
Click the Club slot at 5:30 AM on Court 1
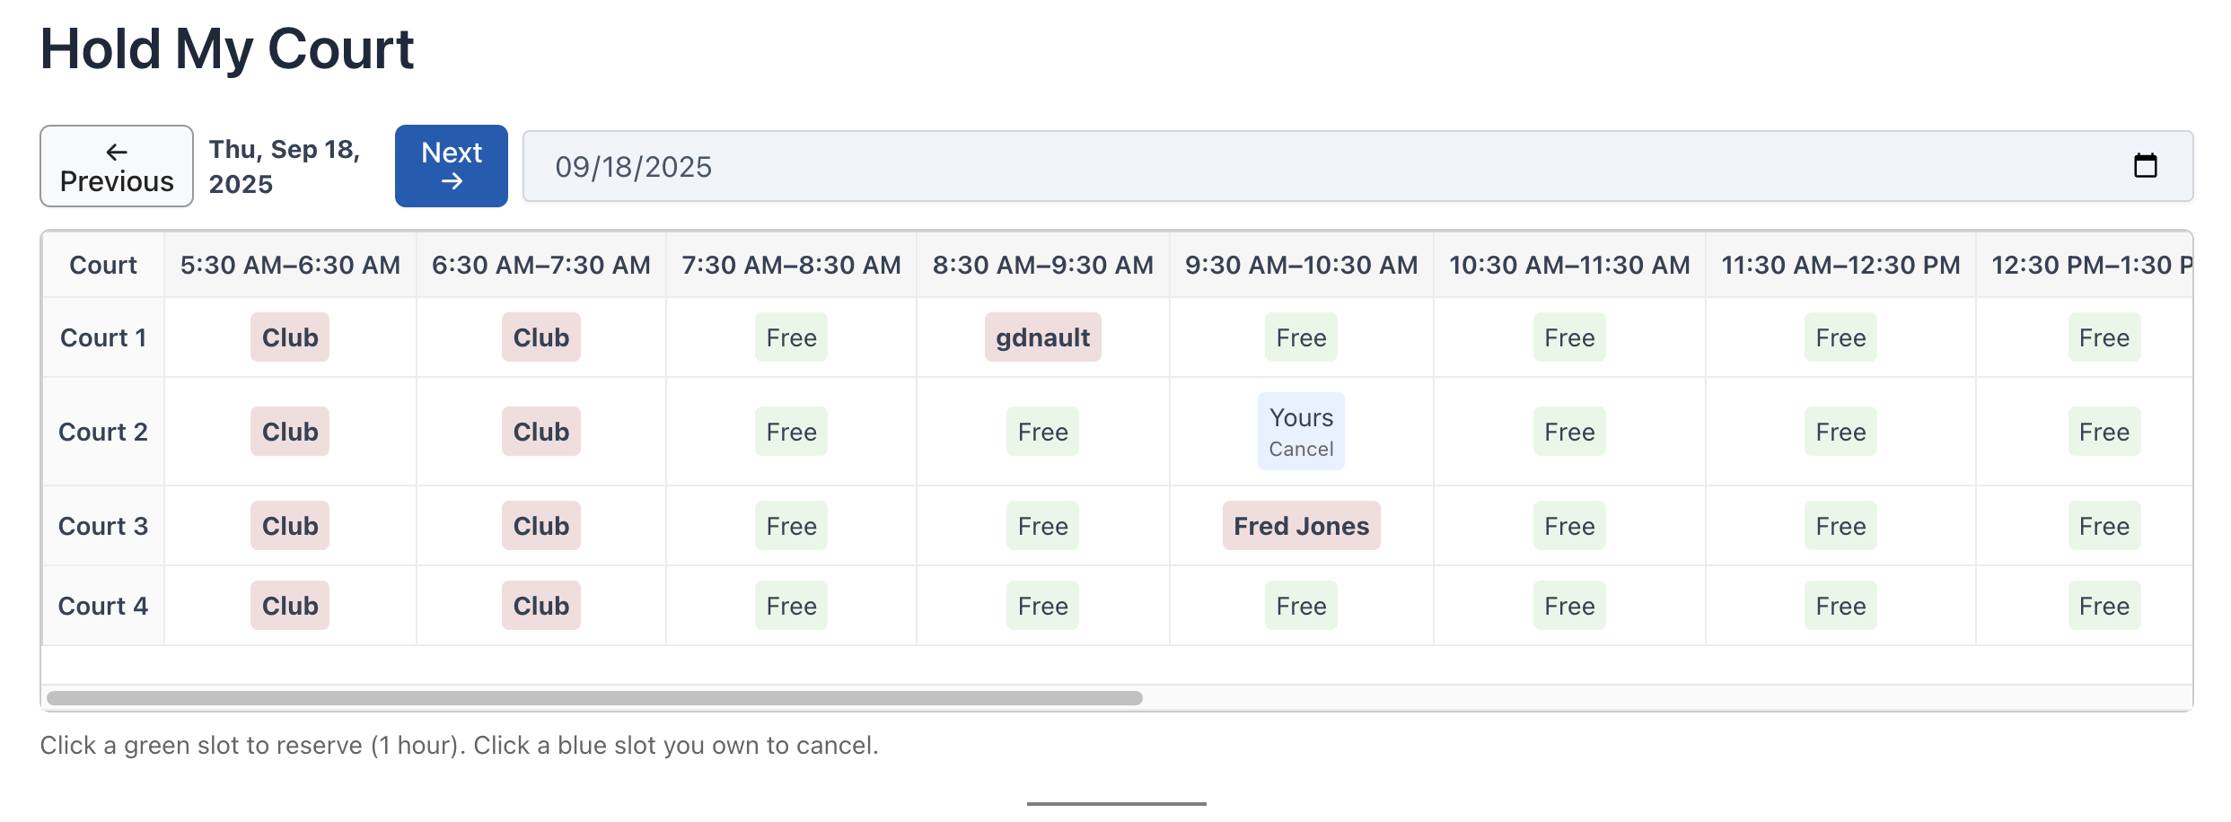(289, 337)
